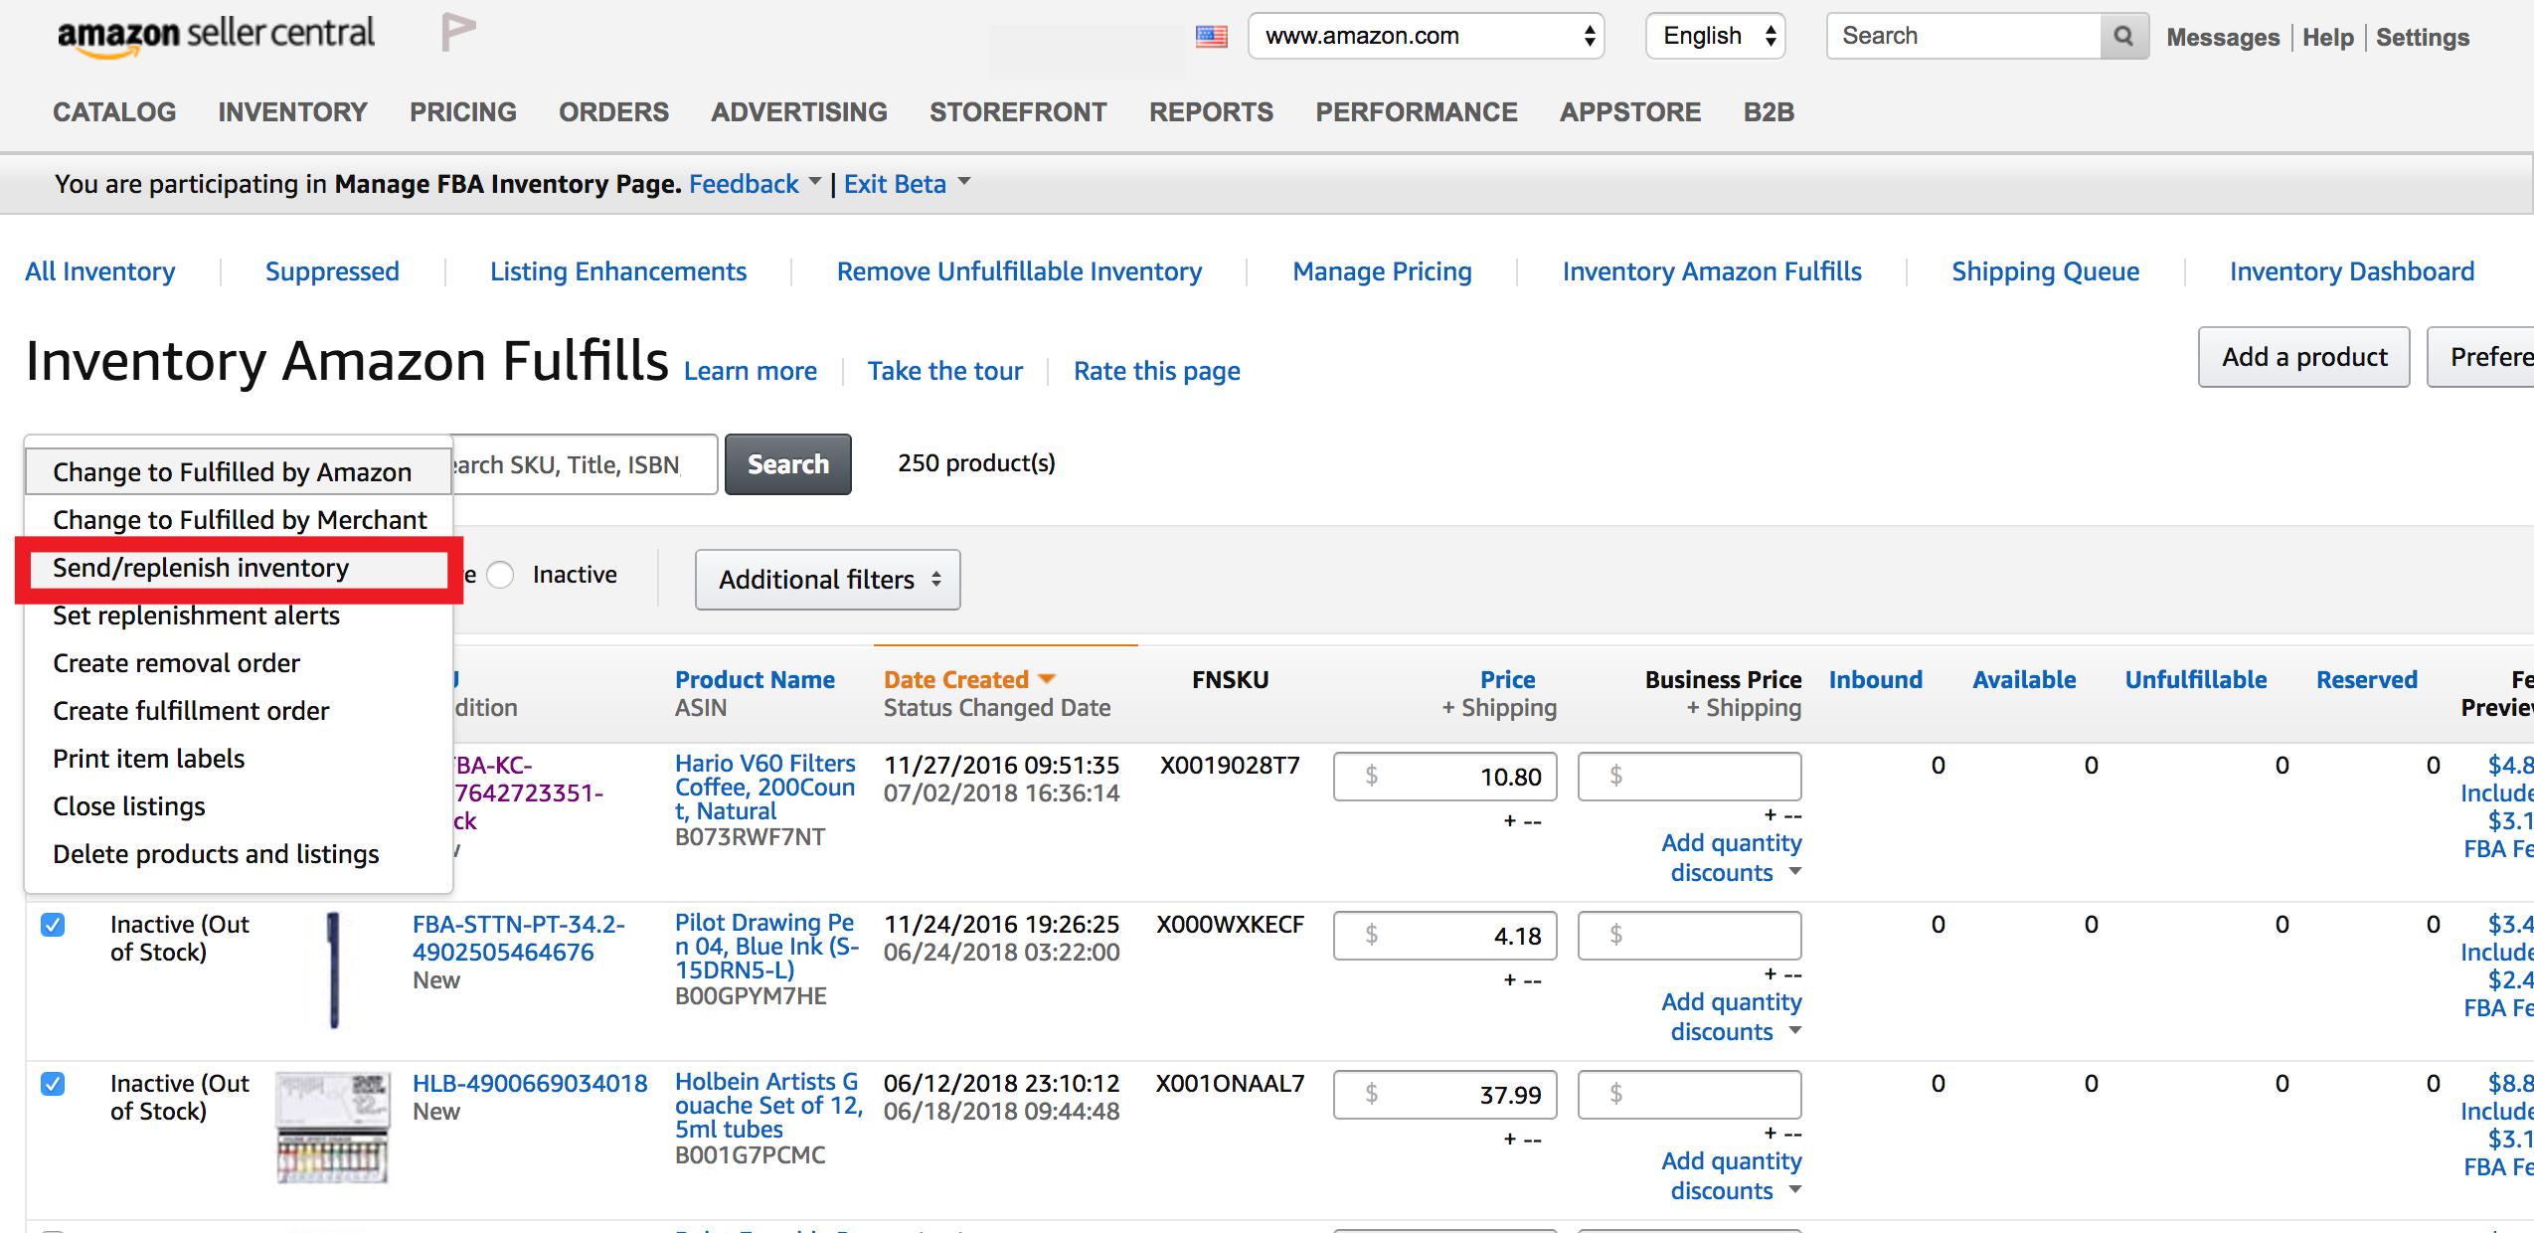Open Help link
2534x1233 pixels.
(x=2327, y=38)
